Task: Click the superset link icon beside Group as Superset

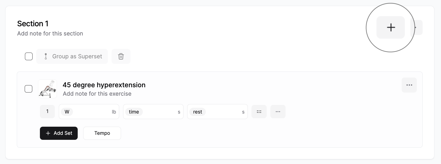Action: tap(46, 56)
